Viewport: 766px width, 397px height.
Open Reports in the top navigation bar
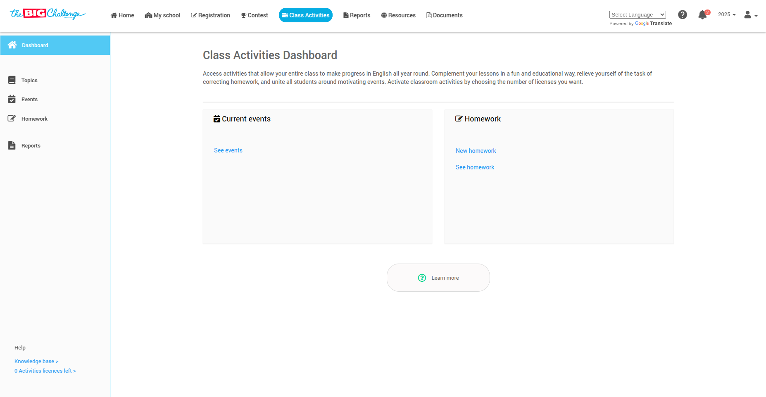[357, 15]
